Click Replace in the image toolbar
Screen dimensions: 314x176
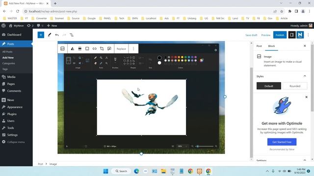pyautogui.click(x=121, y=49)
